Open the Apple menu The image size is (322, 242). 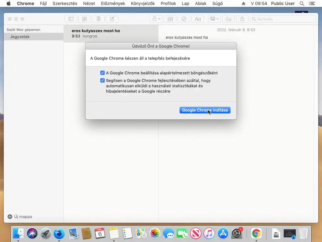8,3
